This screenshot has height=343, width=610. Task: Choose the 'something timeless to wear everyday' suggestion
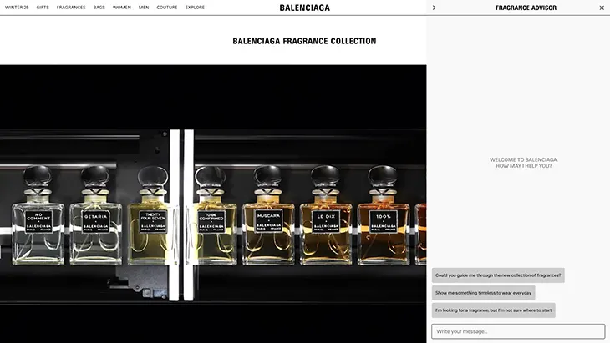click(x=483, y=293)
